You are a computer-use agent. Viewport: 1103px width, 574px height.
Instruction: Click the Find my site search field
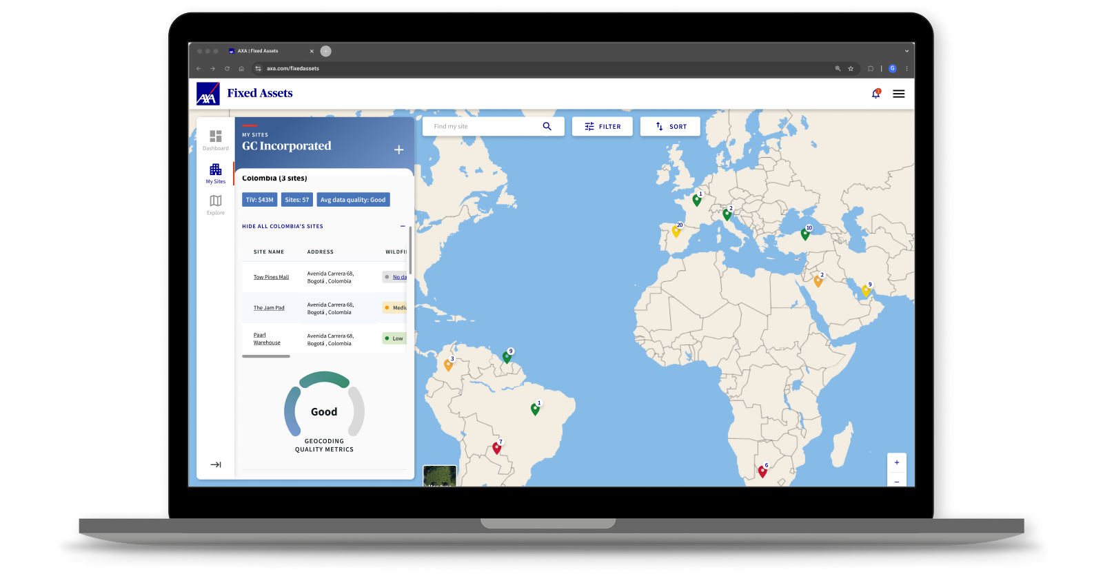tap(483, 126)
